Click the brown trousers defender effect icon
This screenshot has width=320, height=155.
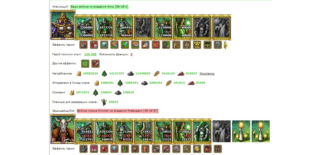pyautogui.click(x=218, y=149)
